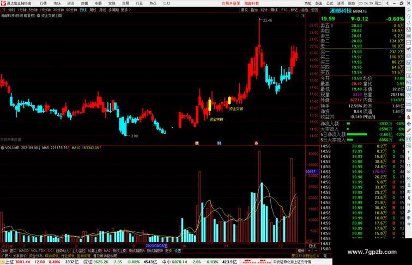This screenshot has height=265, width=412.
Task: Select the 主力监控 indicator tab
Action: click(x=78, y=251)
